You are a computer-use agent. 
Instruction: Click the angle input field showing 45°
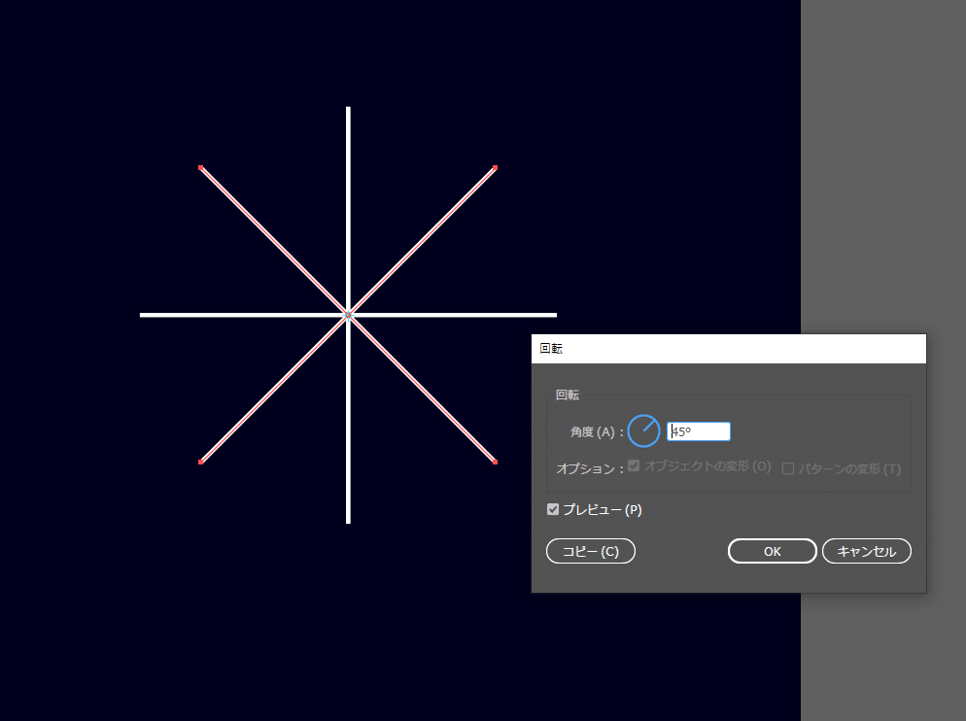[698, 431]
